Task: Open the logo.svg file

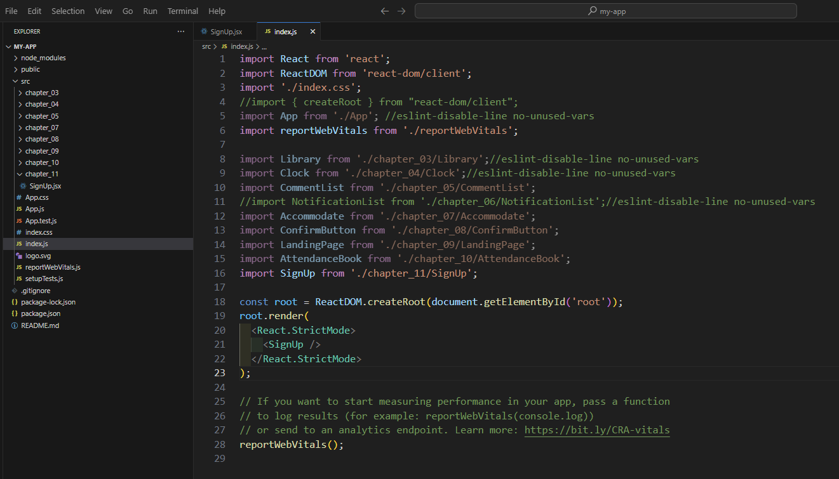Action: (37, 256)
